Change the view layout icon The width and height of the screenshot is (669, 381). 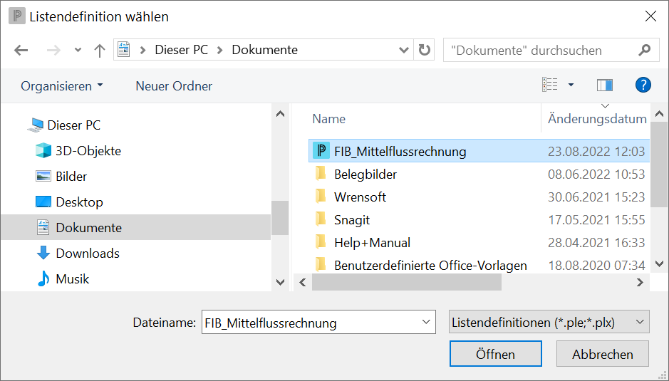click(549, 85)
